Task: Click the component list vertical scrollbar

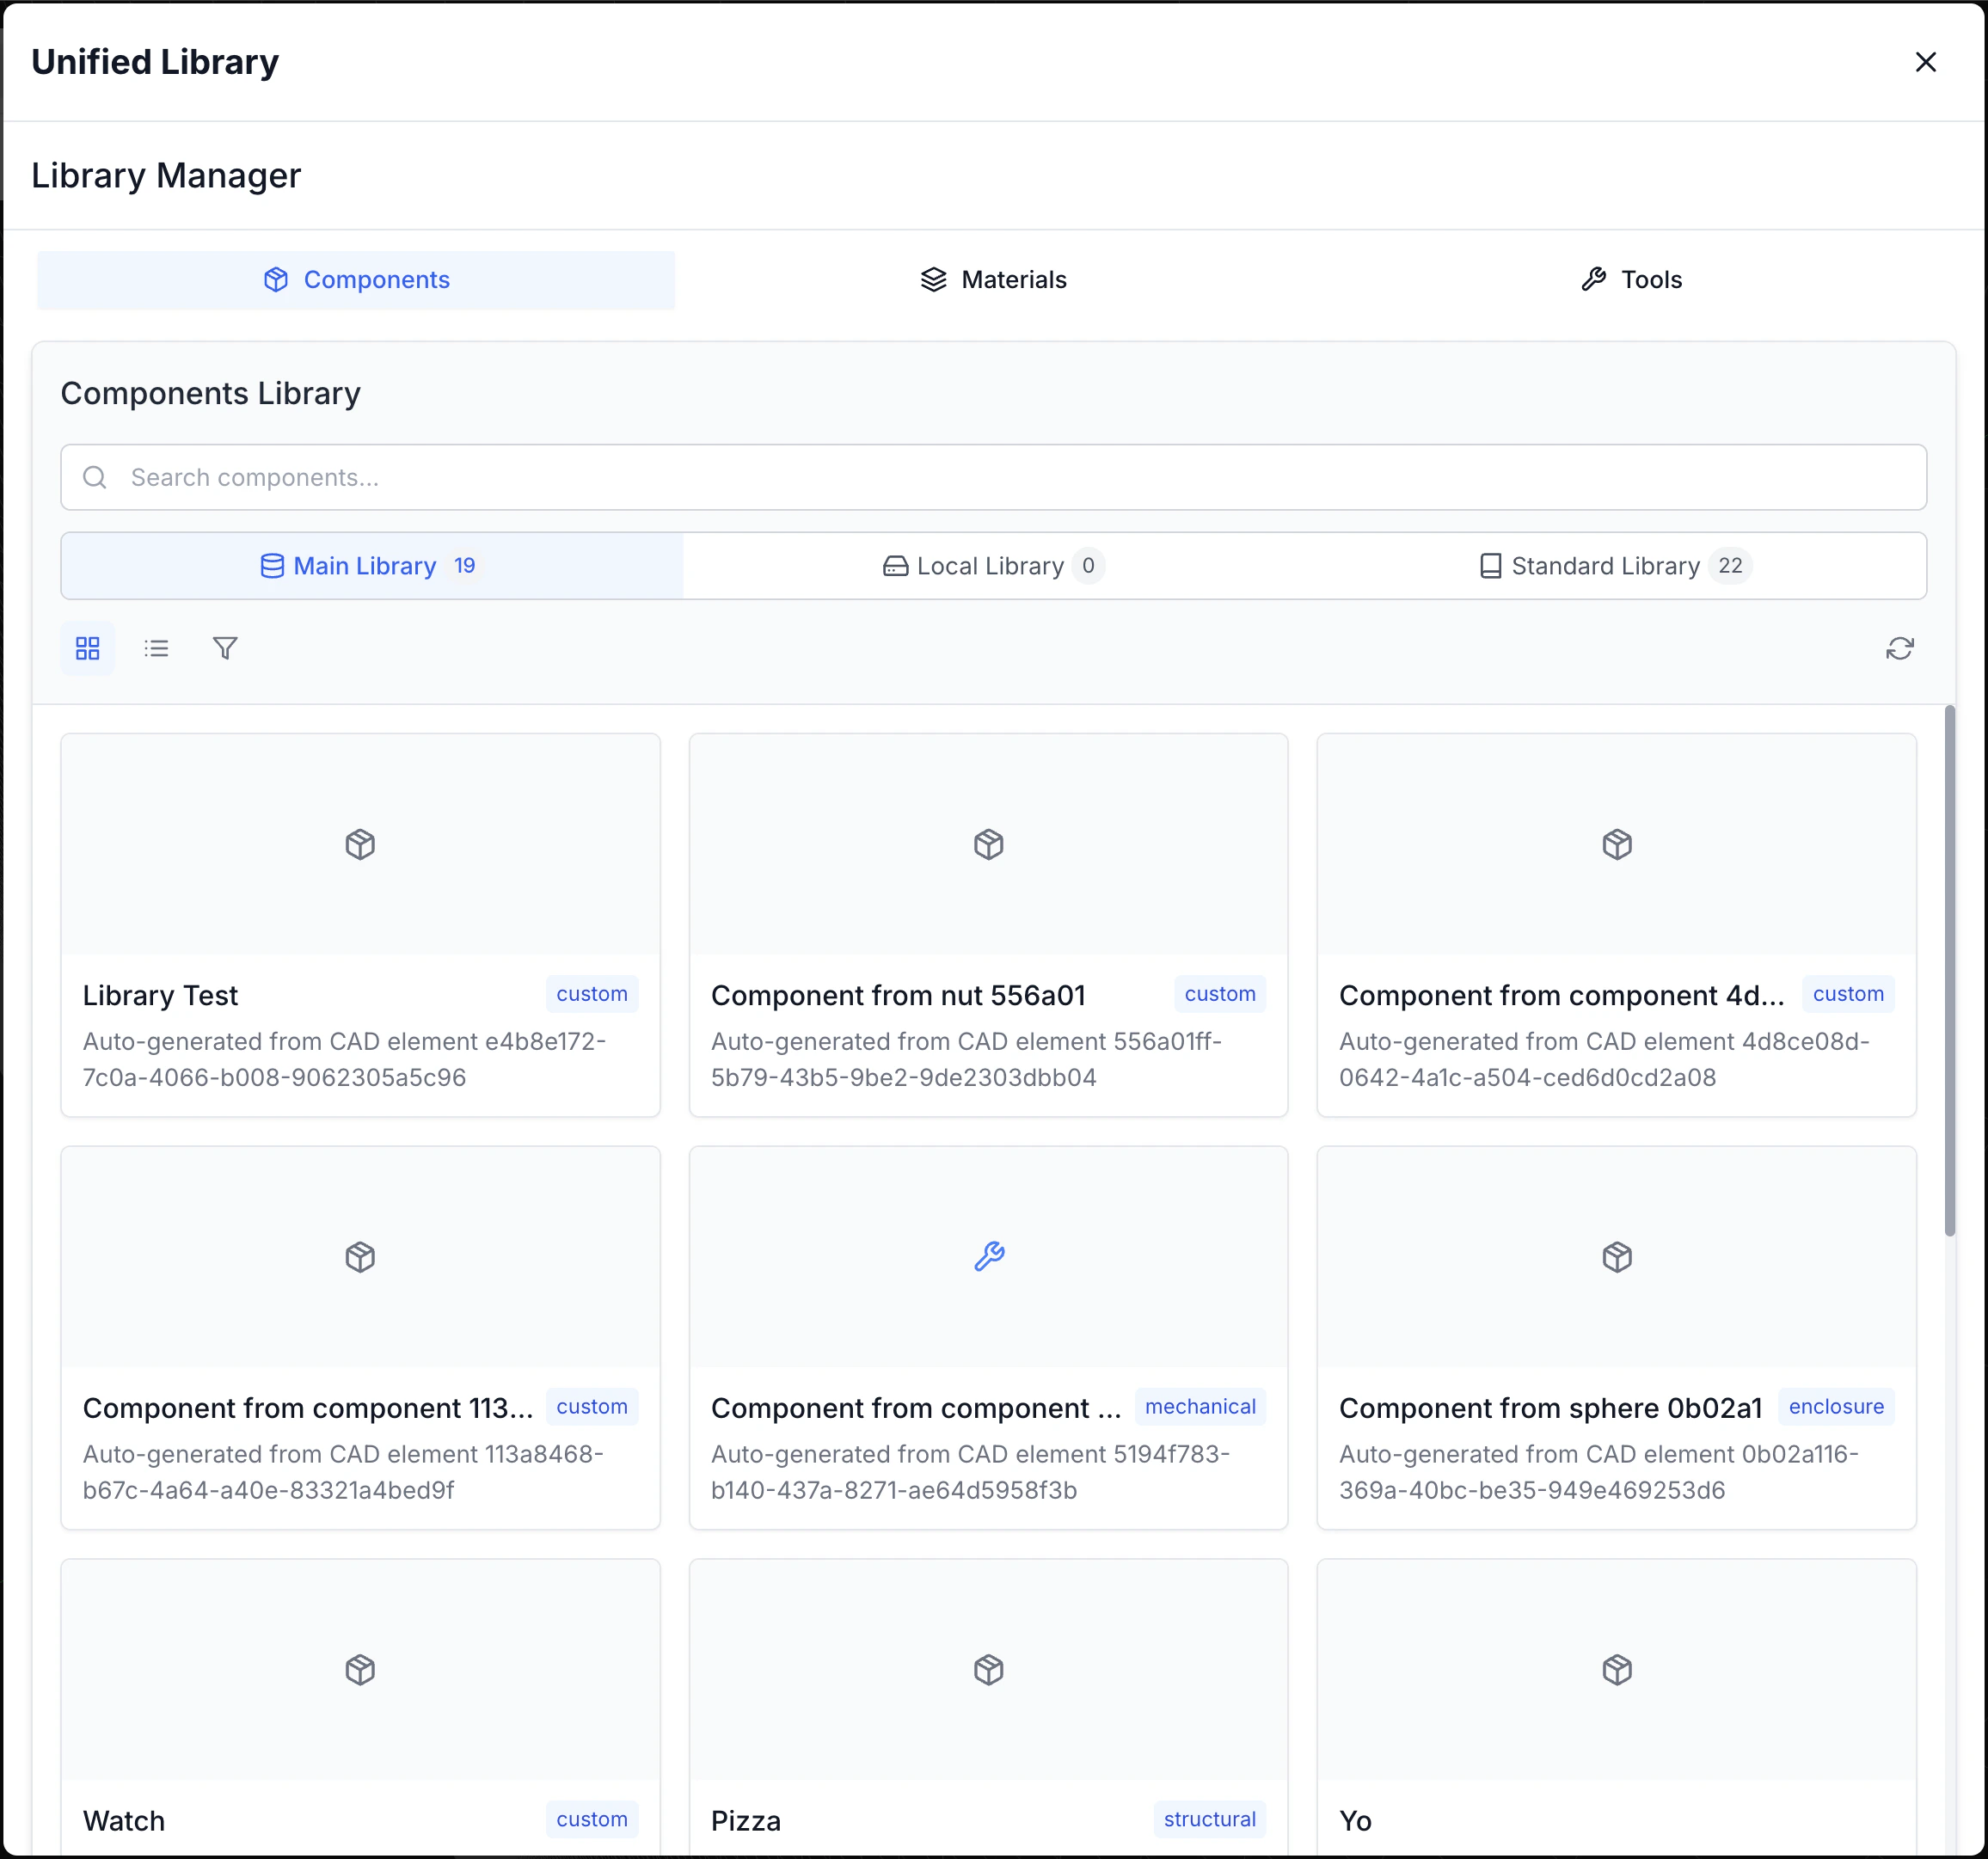Action: pos(1949,970)
